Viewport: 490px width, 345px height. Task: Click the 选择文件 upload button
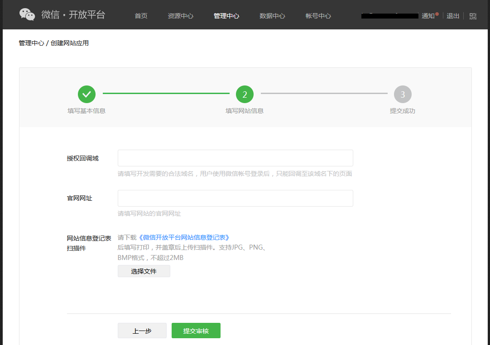144,271
